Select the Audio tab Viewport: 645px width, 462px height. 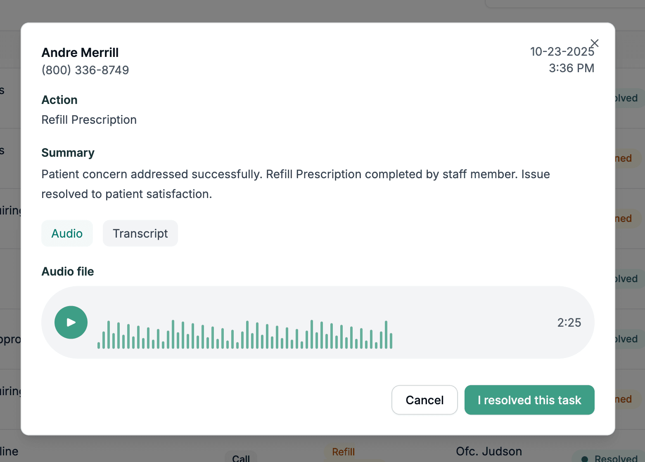[67, 233]
